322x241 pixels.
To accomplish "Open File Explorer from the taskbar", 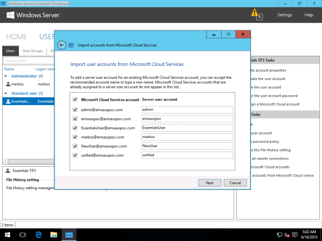I will pyautogui.click(x=52, y=235).
